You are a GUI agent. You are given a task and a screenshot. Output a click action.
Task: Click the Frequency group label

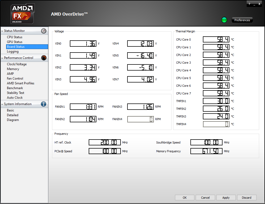click(x=61, y=134)
